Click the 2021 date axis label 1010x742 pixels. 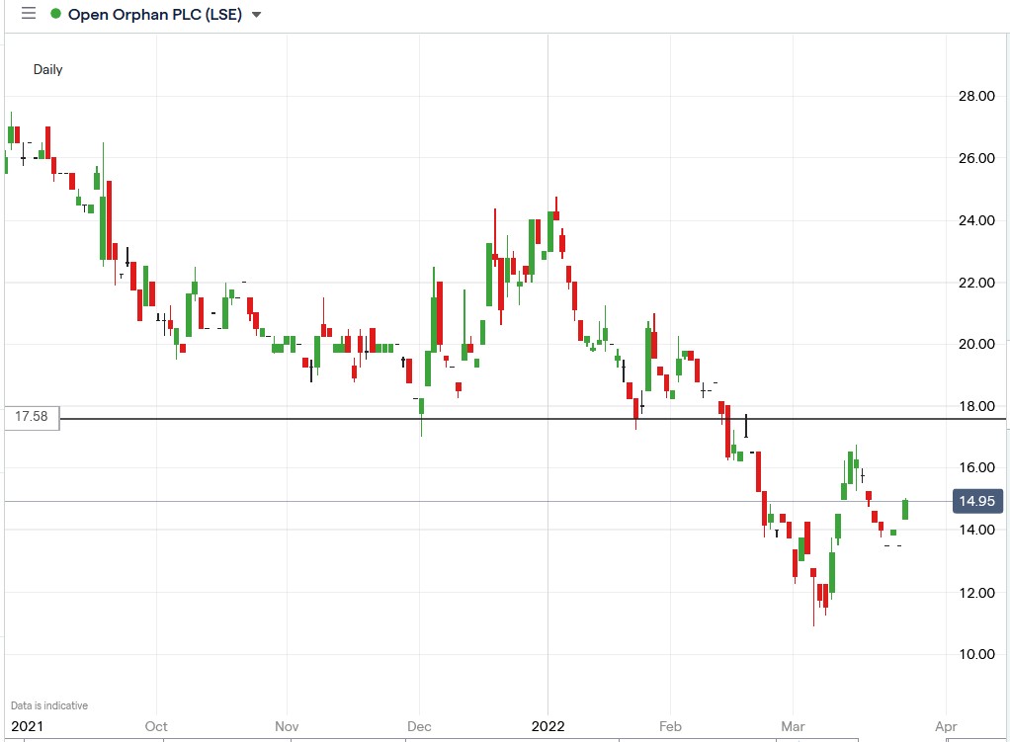(x=27, y=726)
